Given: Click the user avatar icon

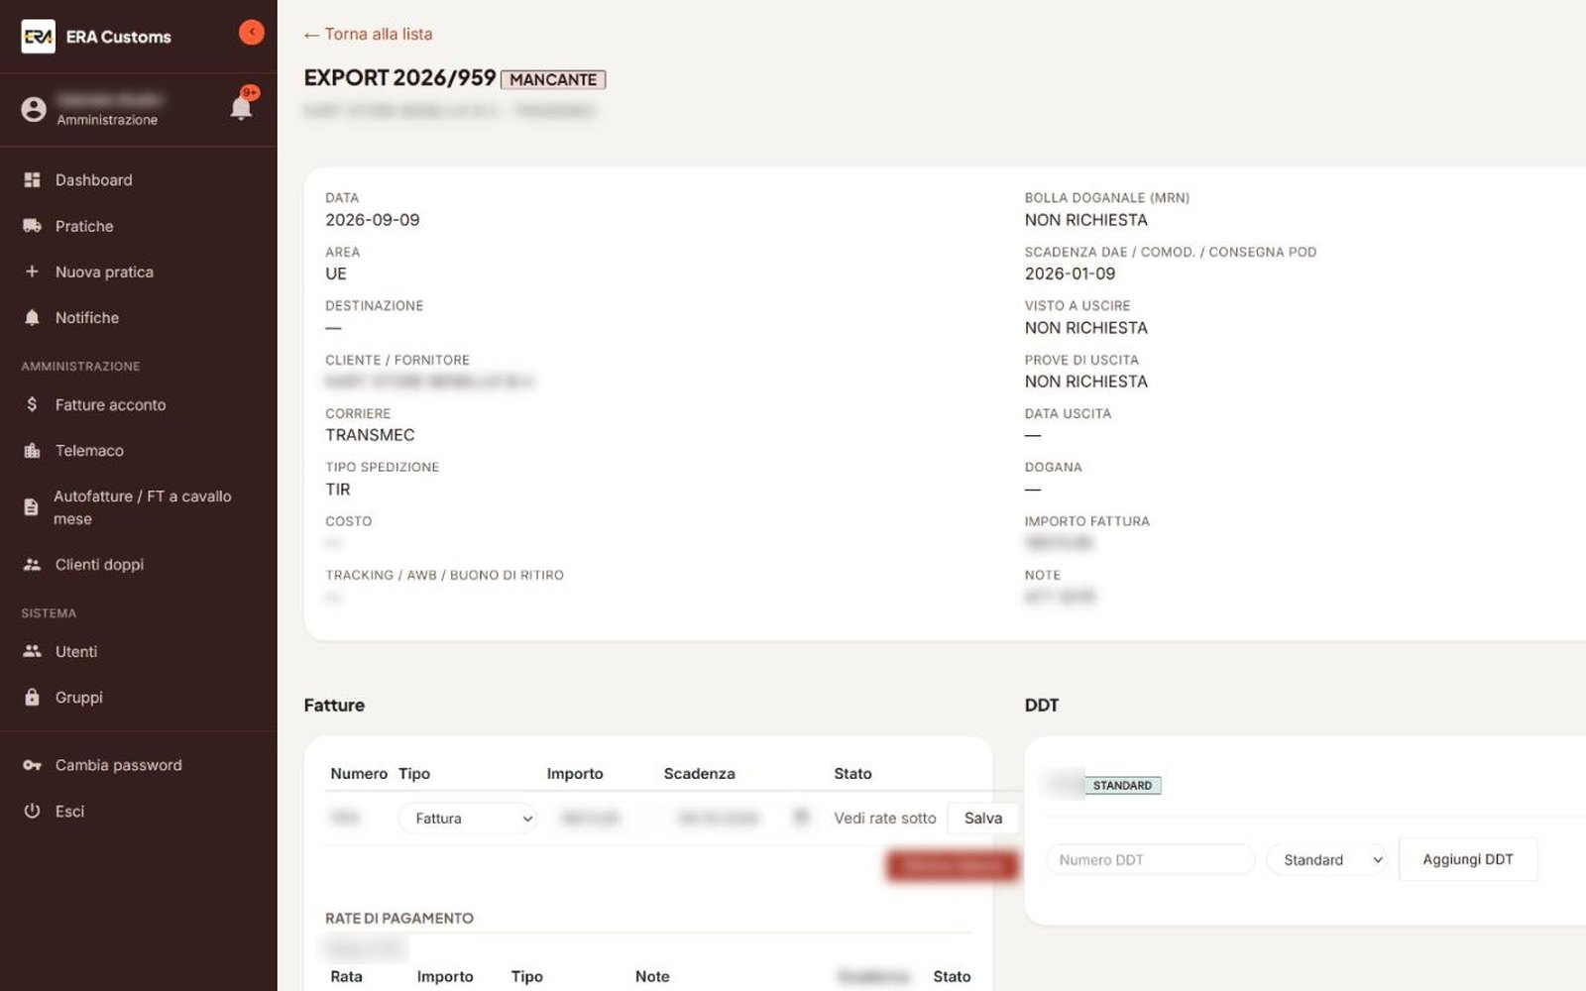Looking at the screenshot, I should [x=34, y=109].
